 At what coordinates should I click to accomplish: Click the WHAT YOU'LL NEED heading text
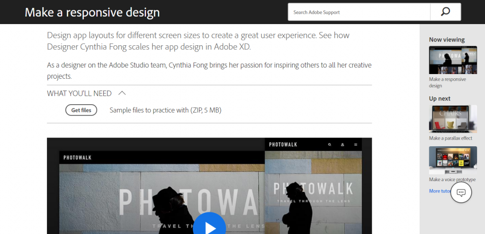[x=79, y=93]
